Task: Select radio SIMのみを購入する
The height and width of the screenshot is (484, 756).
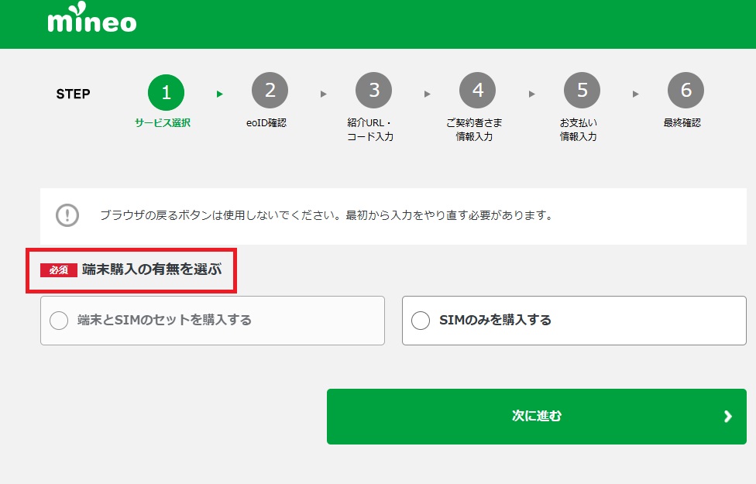Action: point(421,320)
